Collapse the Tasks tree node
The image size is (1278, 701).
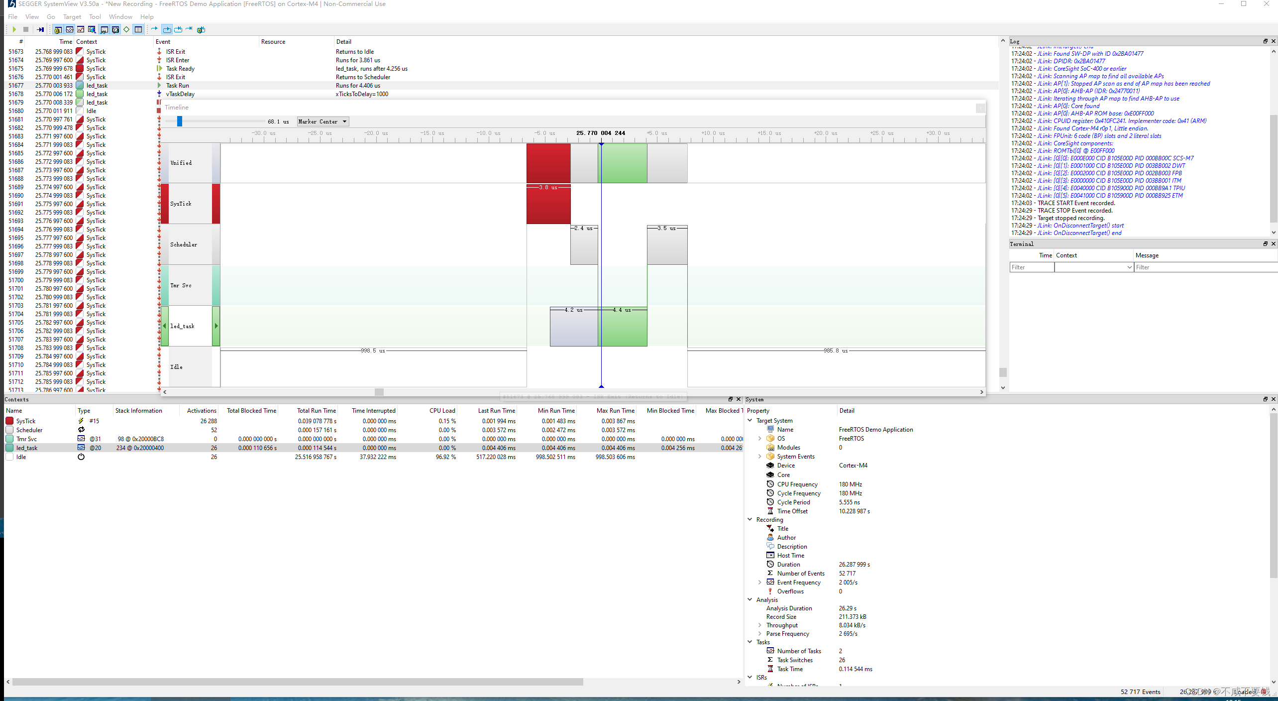click(x=750, y=642)
